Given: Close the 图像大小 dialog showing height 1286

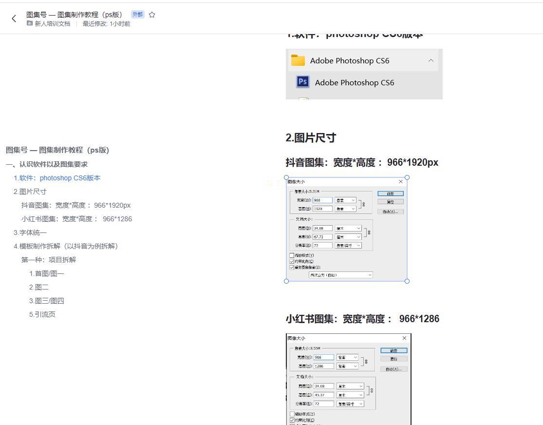Looking at the screenshot, I should [404, 338].
